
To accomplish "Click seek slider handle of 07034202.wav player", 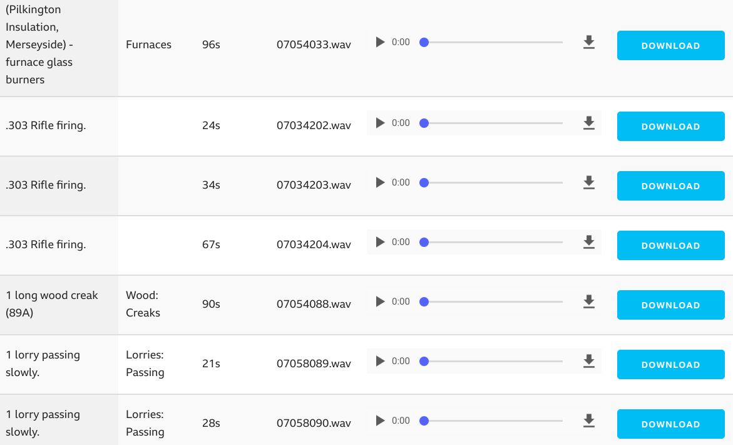I will 424,123.
